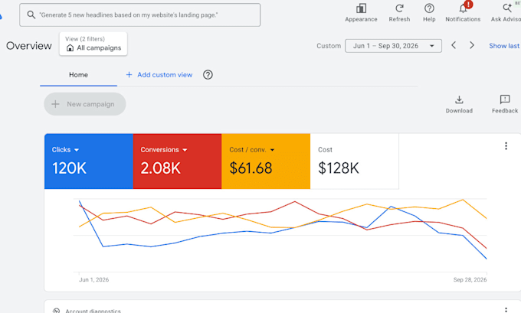This screenshot has width=521, height=313.
Task: Open the Help menu
Action: (x=429, y=12)
